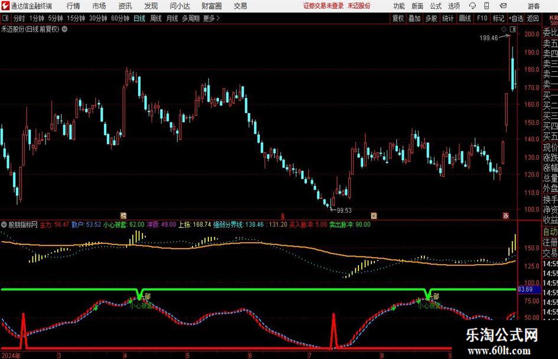Click the 游客 guest account label
This screenshot has width=558, height=359.
tap(534, 6)
